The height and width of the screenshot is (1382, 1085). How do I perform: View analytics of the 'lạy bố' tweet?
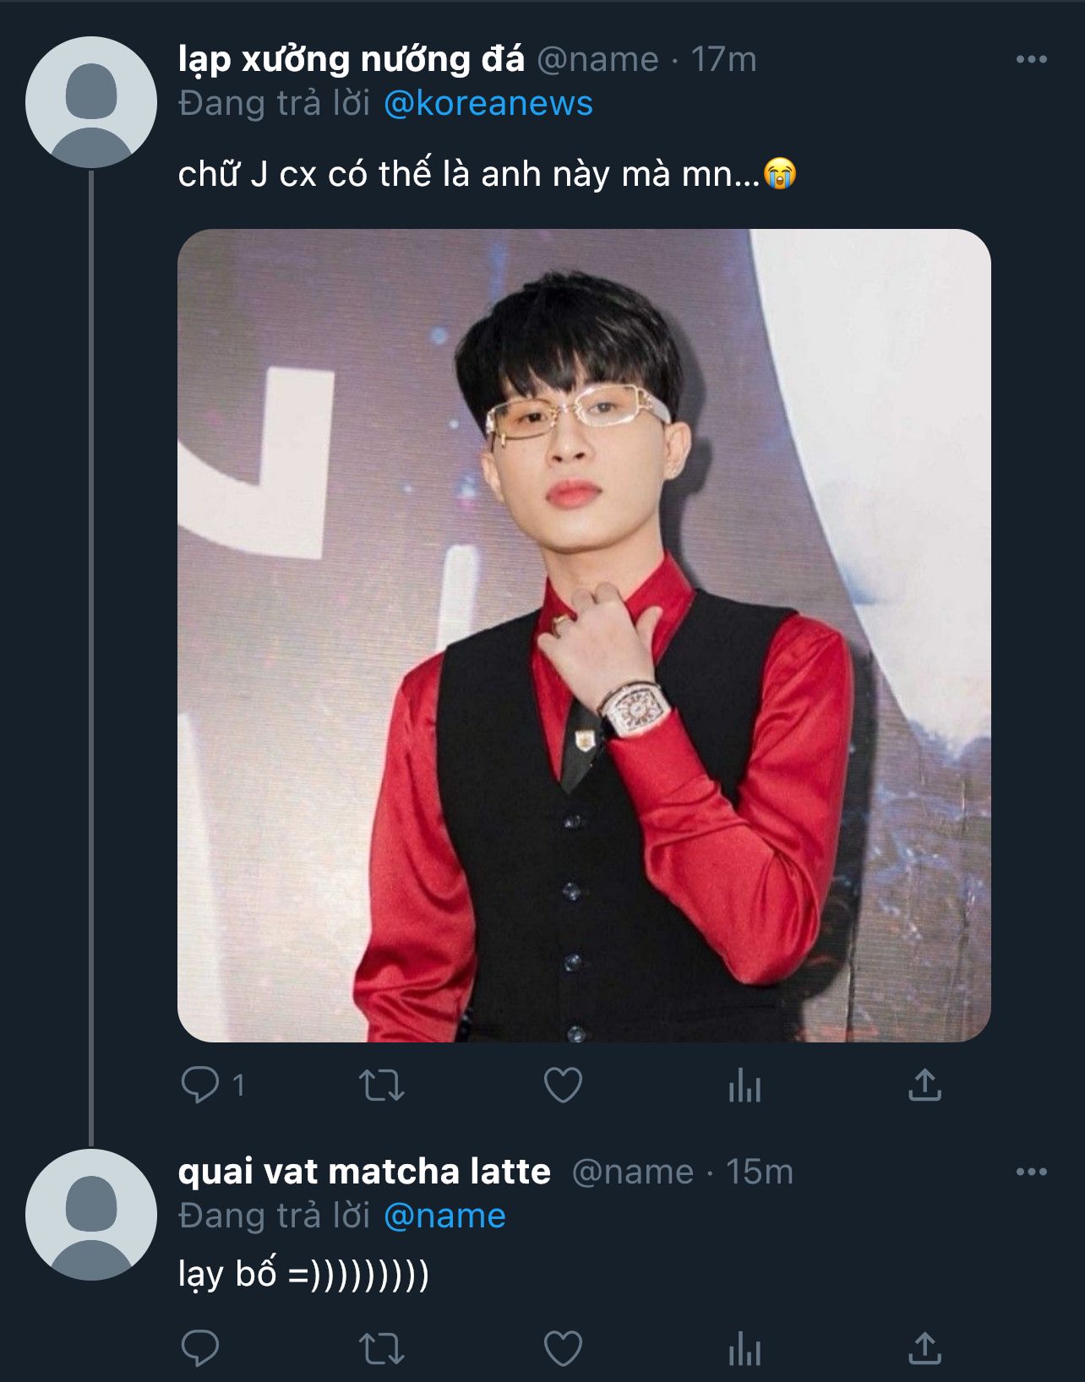(744, 1348)
